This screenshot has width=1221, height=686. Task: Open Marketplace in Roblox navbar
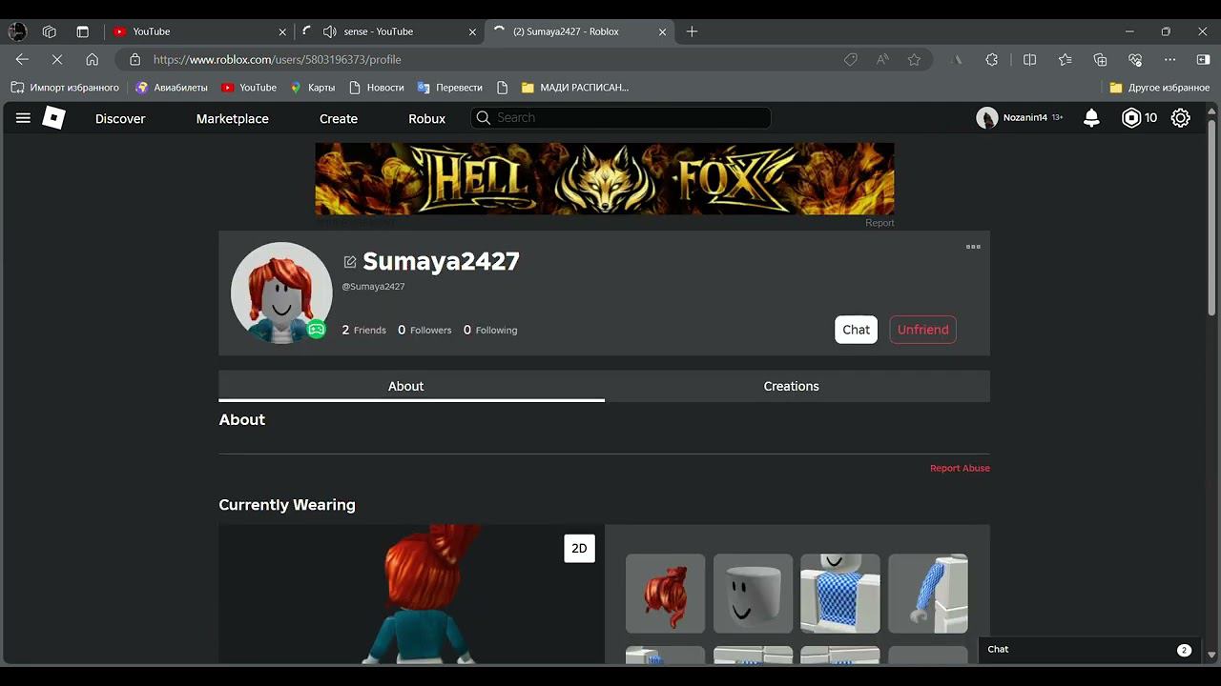(x=233, y=118)
